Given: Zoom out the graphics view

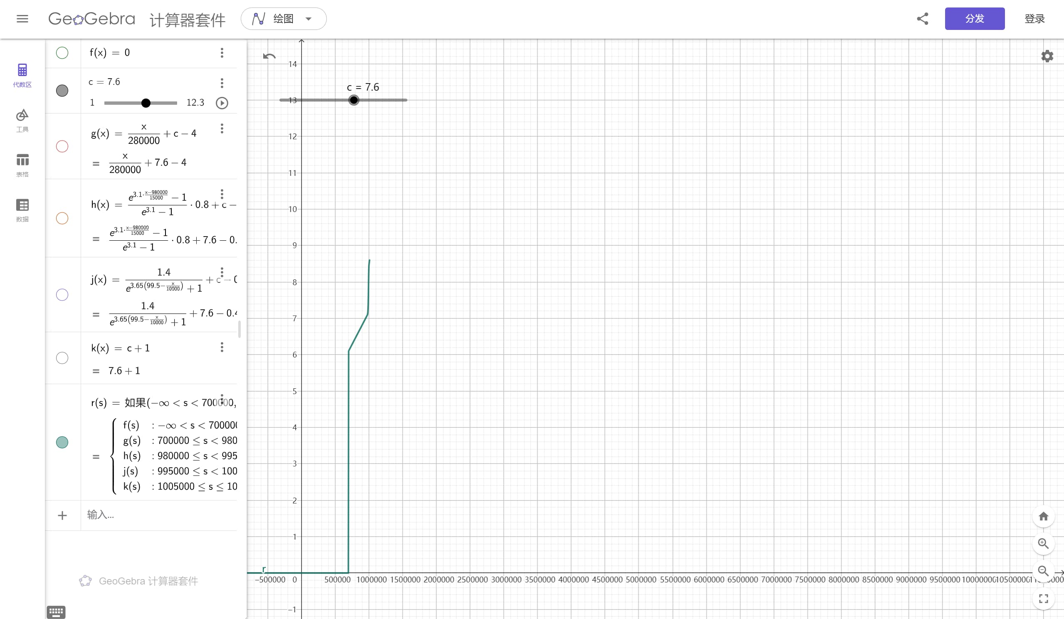Looking at the screenshot, I should pos(1043,571).
